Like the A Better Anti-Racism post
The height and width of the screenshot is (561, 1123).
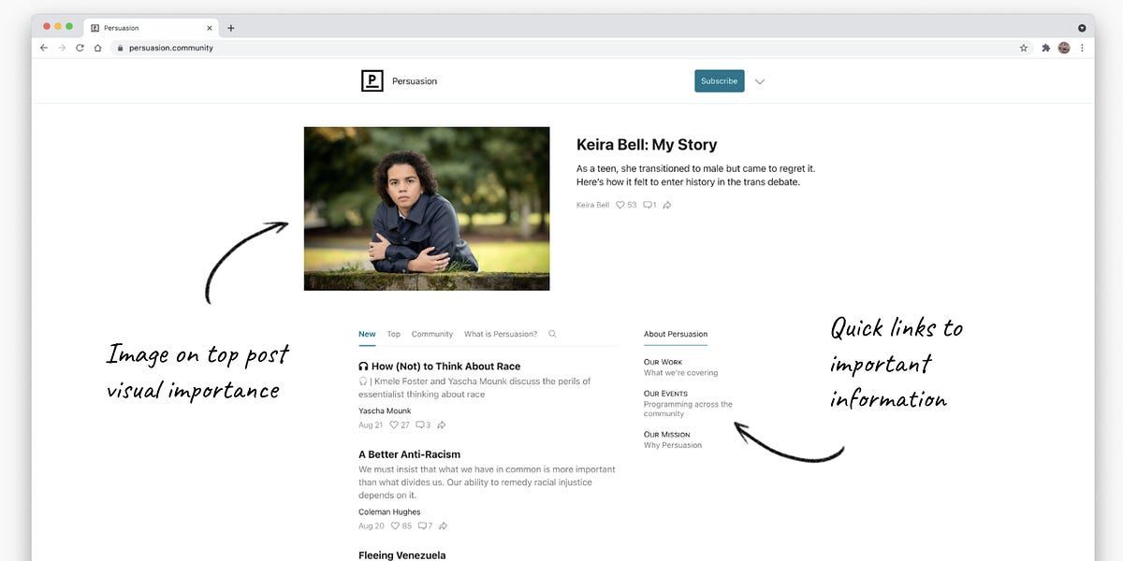tap(393, 525)
